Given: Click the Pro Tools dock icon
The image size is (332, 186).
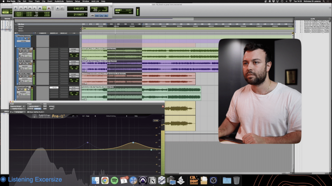Looking at the screenshot, I should pos(143,181).
